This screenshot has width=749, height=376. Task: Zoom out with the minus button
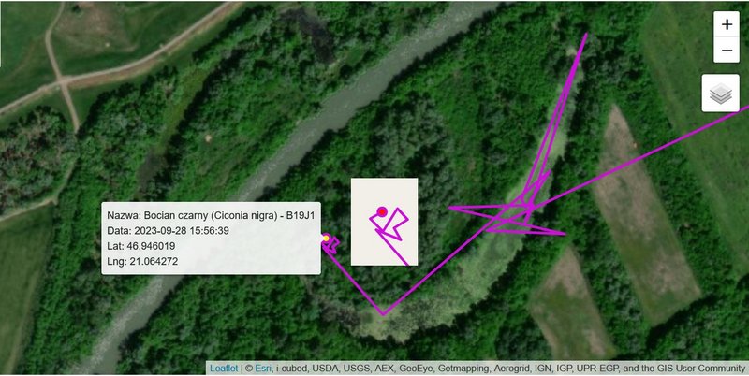727,51
